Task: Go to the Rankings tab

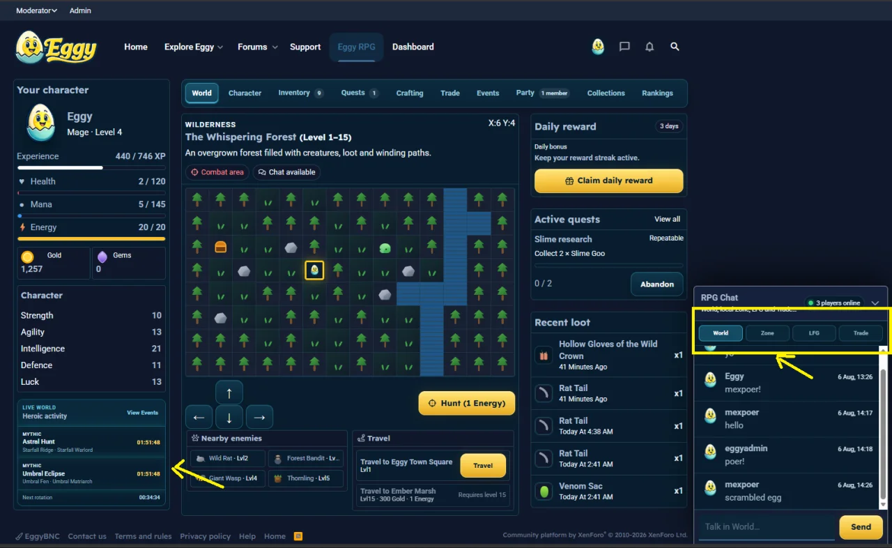Action: click(x=657, y=93)
